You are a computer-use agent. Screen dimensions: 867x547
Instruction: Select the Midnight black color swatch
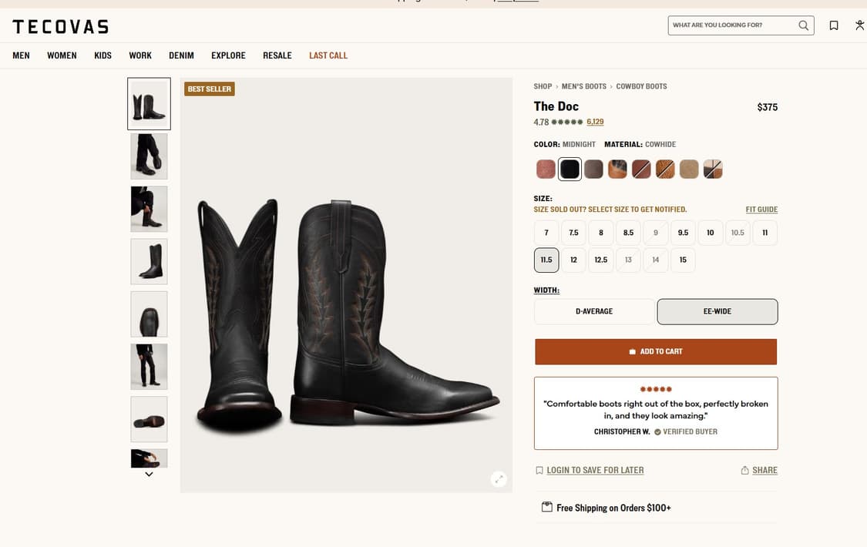pos(570,169)
